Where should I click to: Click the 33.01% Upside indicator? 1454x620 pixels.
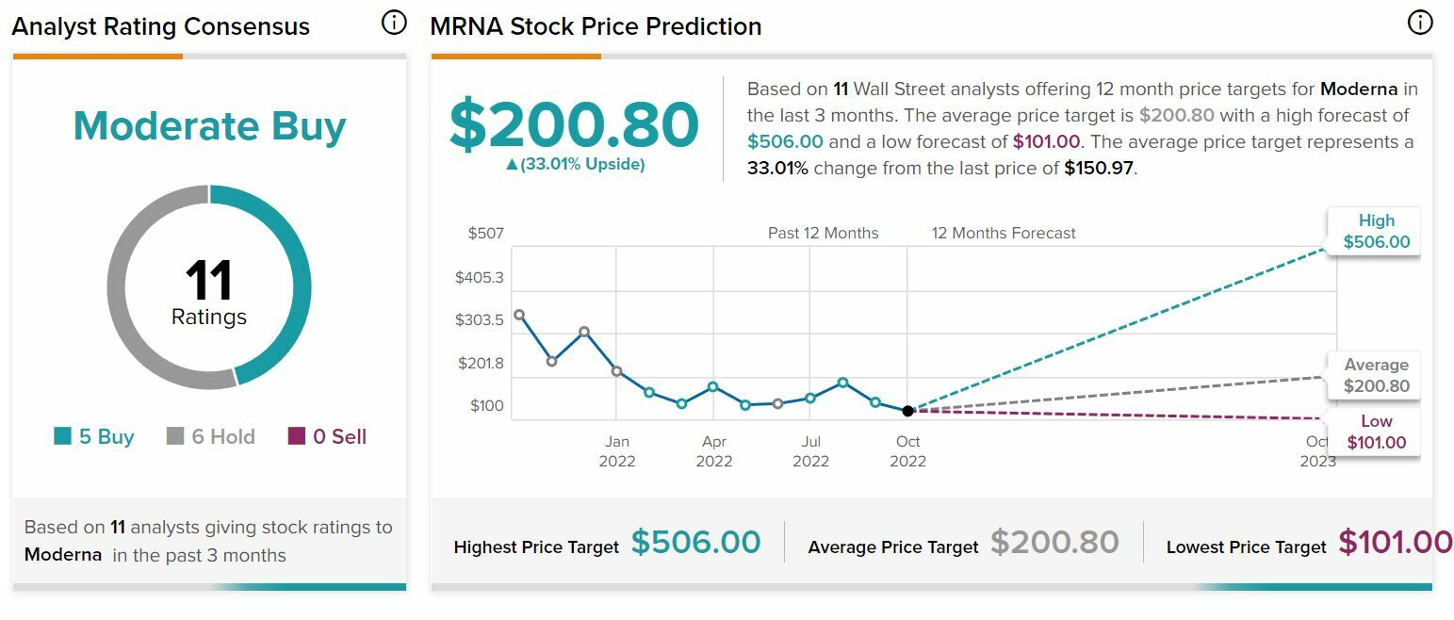pos(575,165)
